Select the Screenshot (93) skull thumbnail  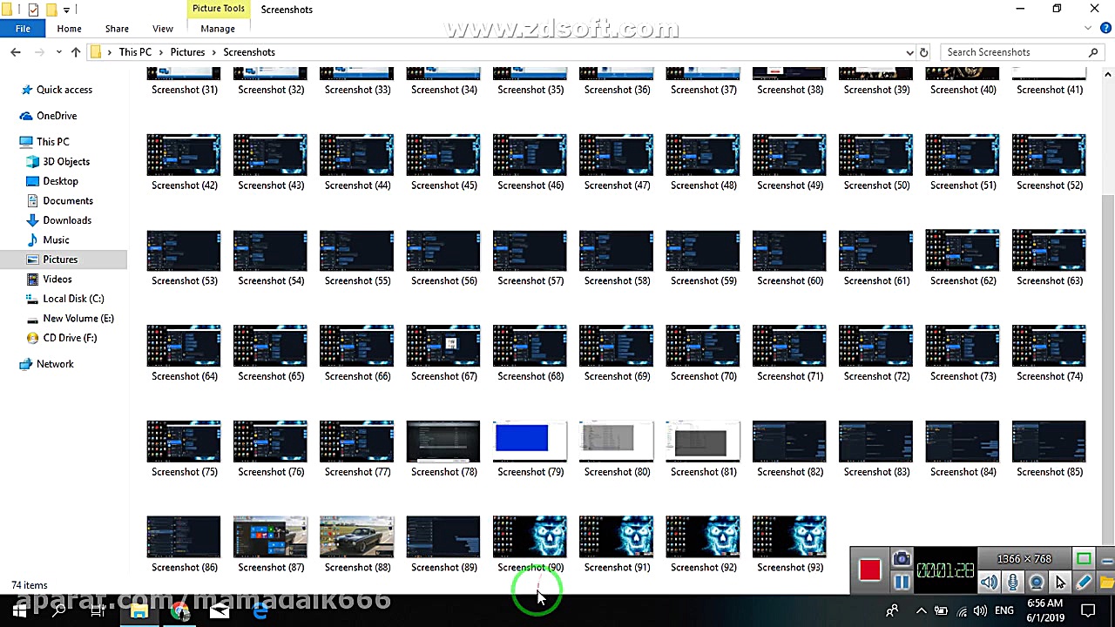click(789, 536)
